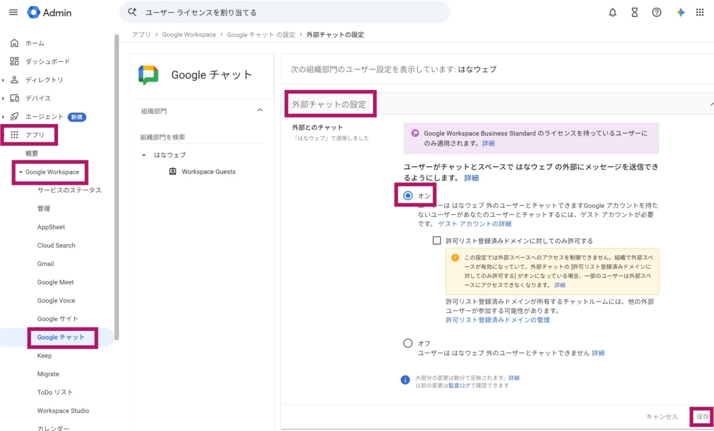Open the main hamburger menu
This screenshot has height=431, width=714.
(14, 13)
